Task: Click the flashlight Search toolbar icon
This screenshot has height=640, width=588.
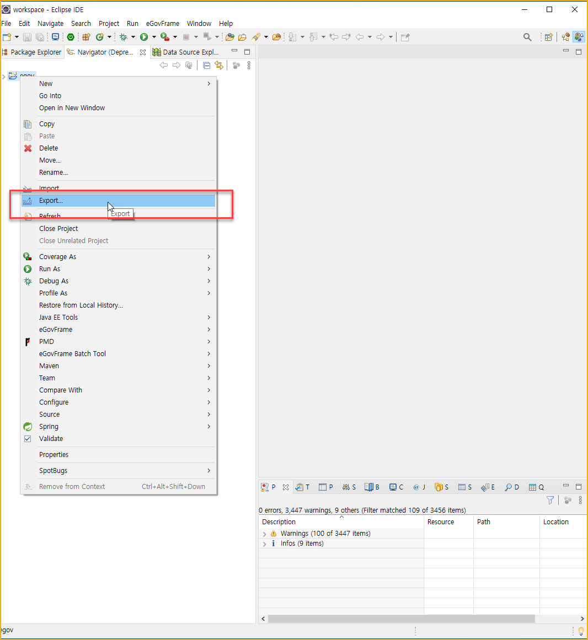Action: 256,37
